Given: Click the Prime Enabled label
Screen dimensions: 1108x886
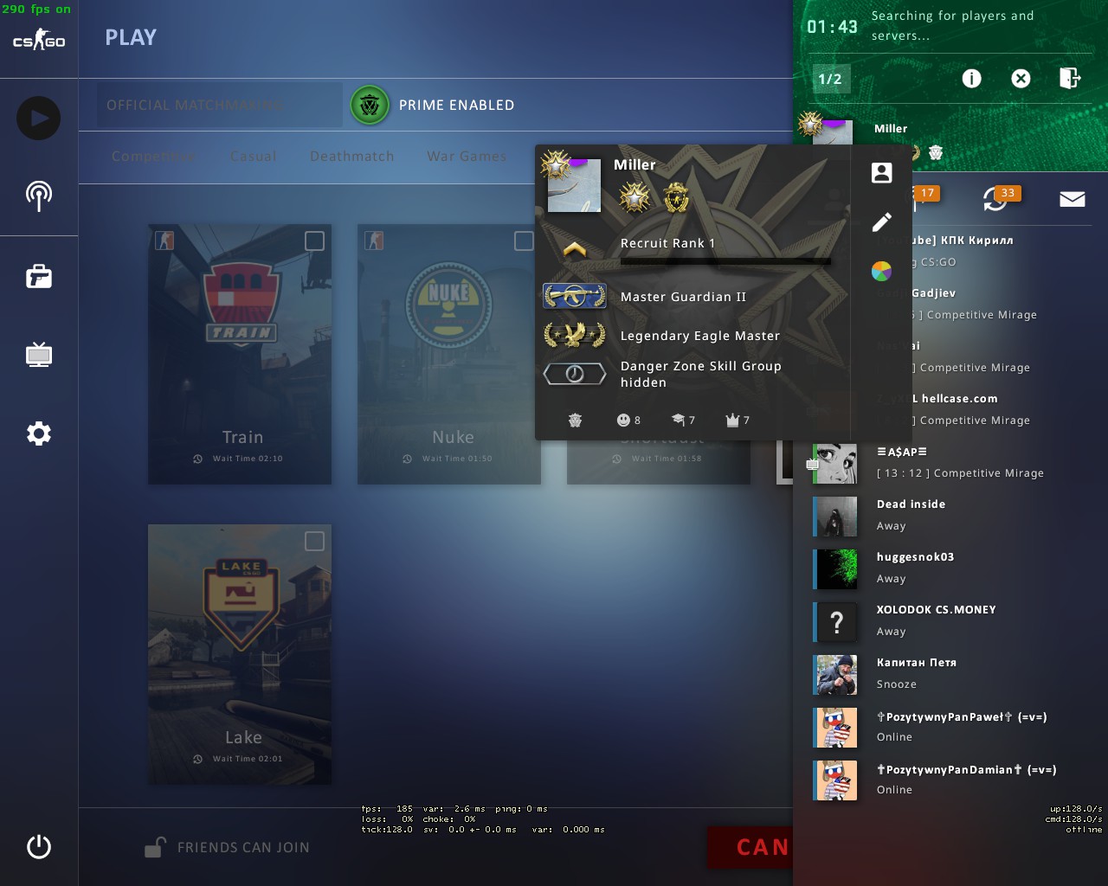Looking at the screenshot, I should [x=457, y=106].
